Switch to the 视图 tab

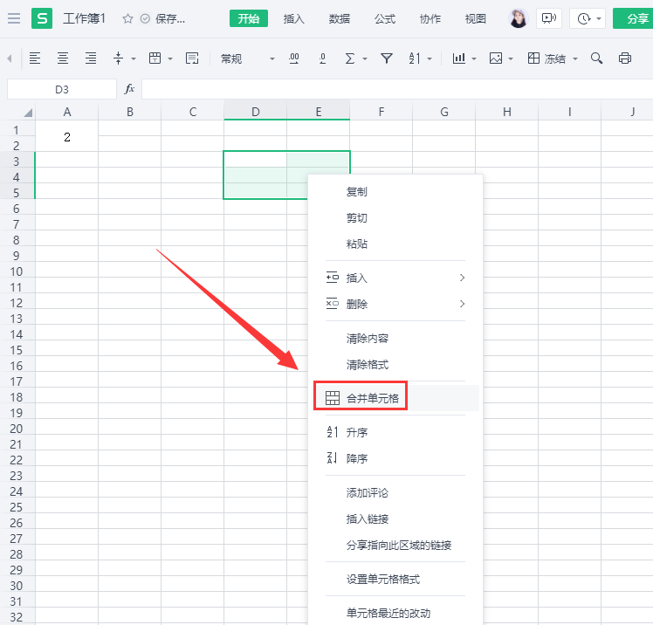point(476,18)
